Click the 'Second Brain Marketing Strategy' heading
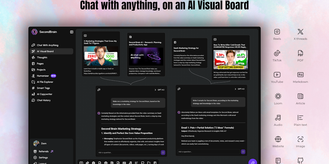Viewport: 329px width, 164px height. point(121,129)
